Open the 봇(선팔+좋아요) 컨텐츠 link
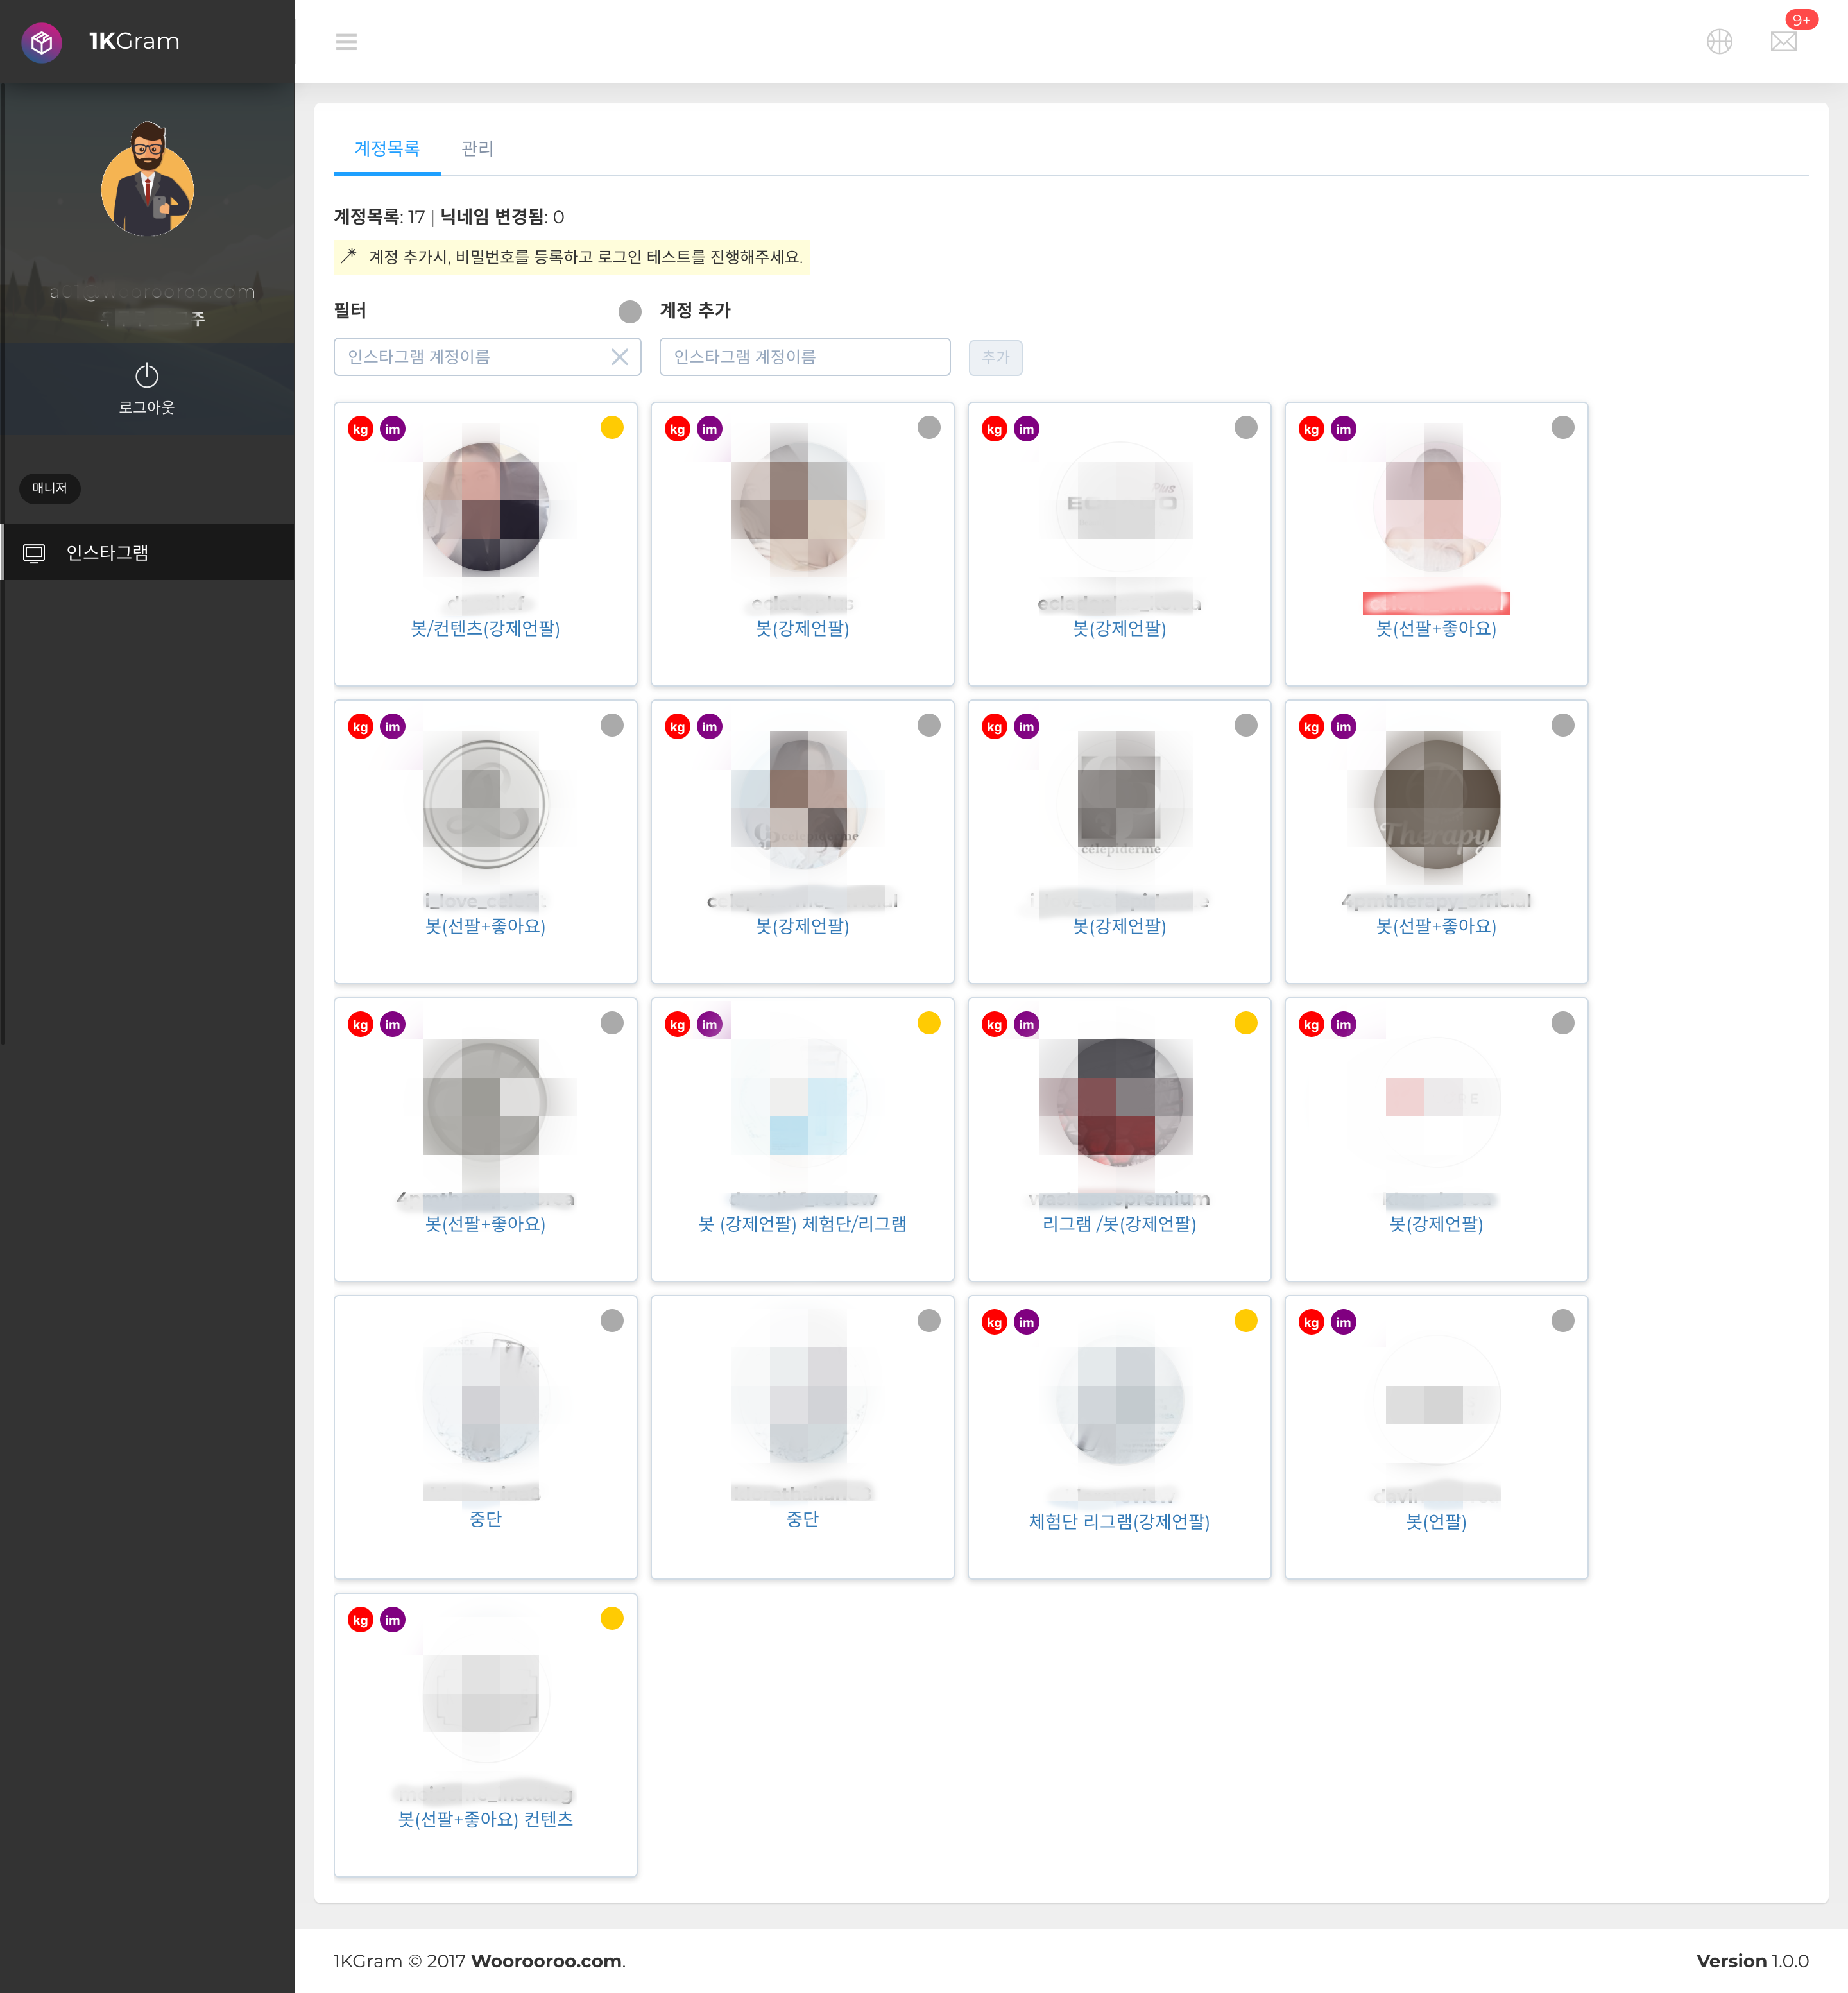 [x=485, y=1820]
